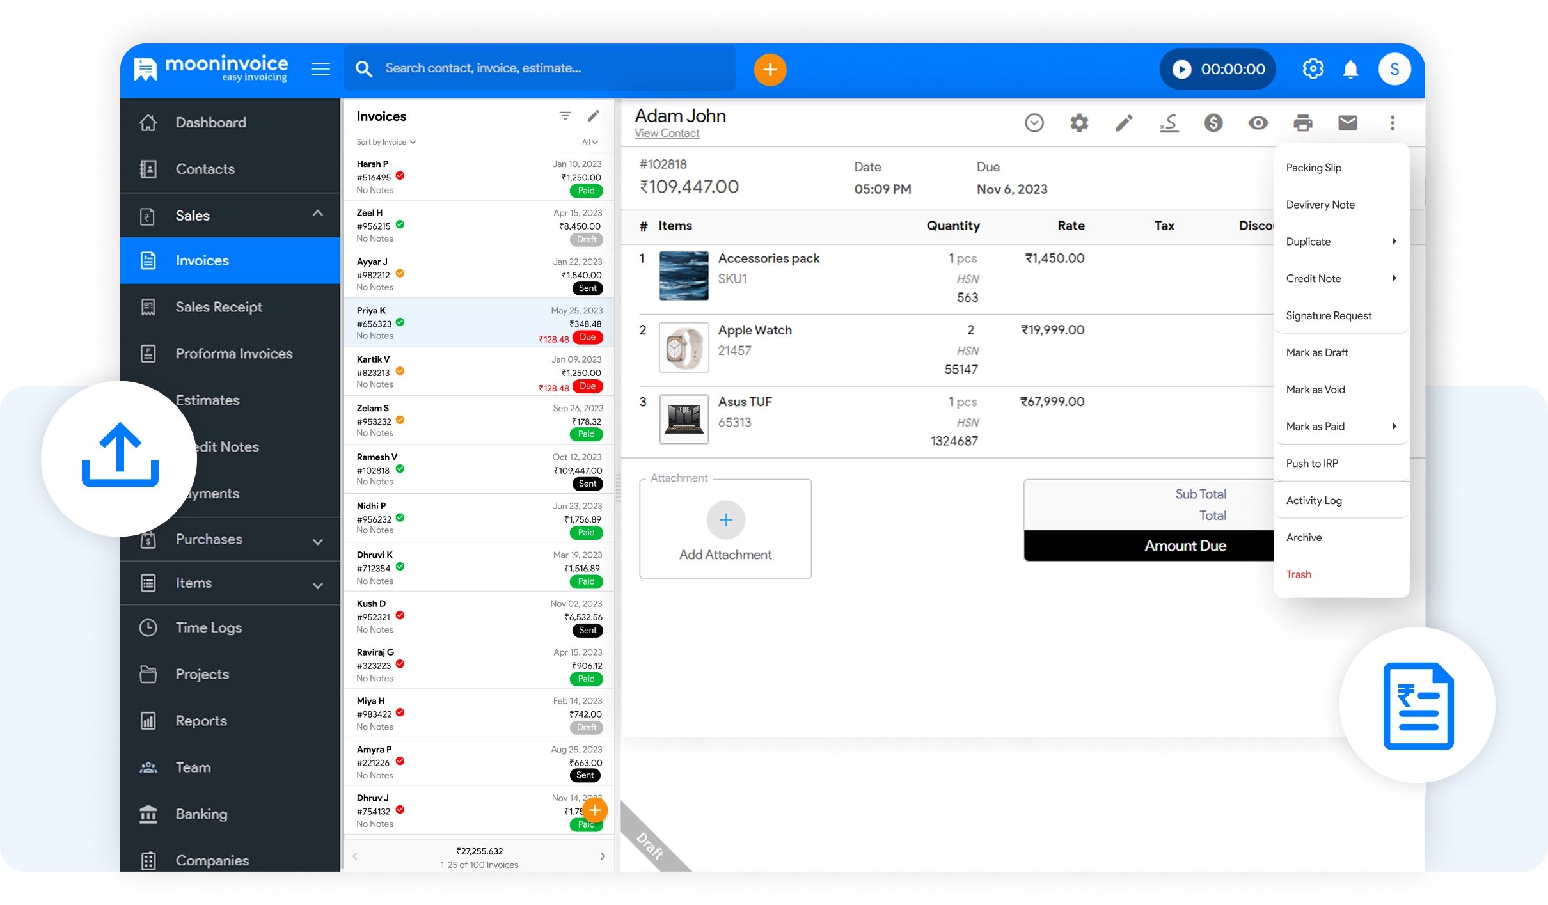
Task: Click the pencil edit invoice icon
Action: pos(1124,123)
